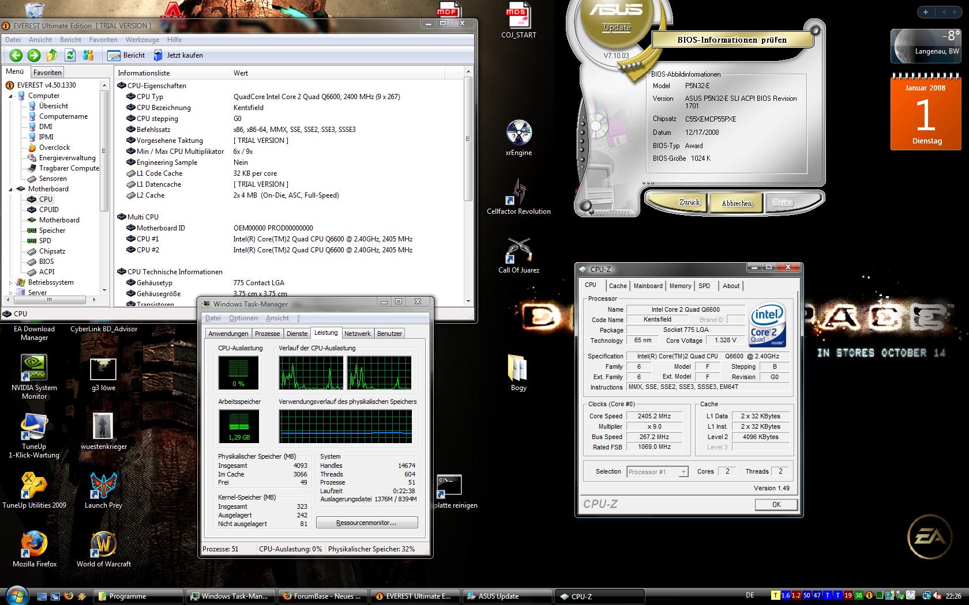Select the g3 löwe desktop icon
Screen dimensions: 969x605
click(104, 375)
